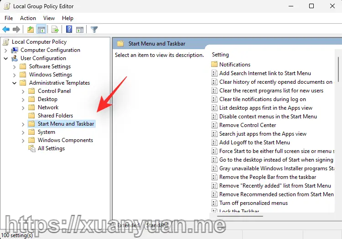Viewport: 342px width, 239px height.
Task: Open the Action menu
Action: point(28,18)
